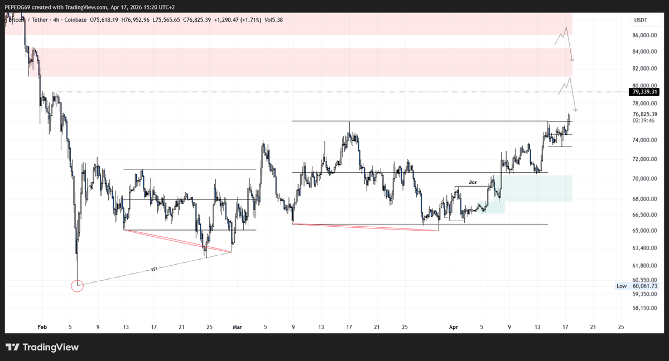Click the 'Bos' annotation label
Image resolution: width=669 pixels, height=361 pixels.
473,182
